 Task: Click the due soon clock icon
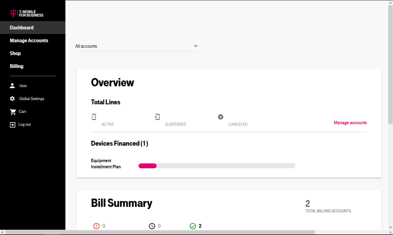point(152,226)
